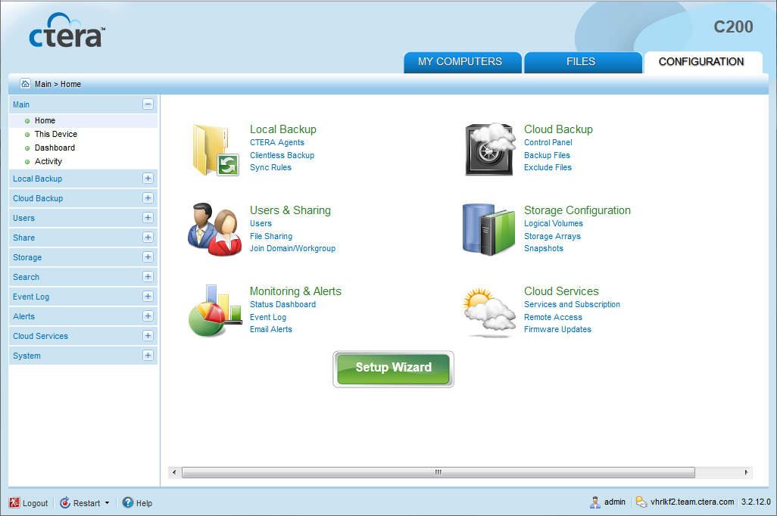Expand the Alerts sidebar section
Viewport: 777px width, 516px height.
point(148,316)
